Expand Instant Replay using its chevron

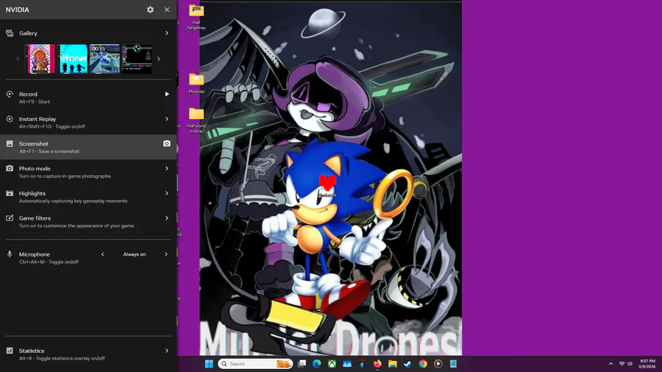coord(167,119)
